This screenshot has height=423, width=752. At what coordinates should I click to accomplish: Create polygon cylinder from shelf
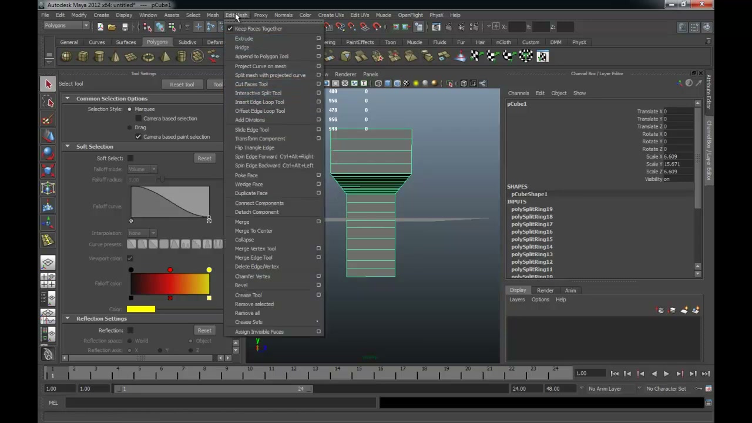point(99,56)
